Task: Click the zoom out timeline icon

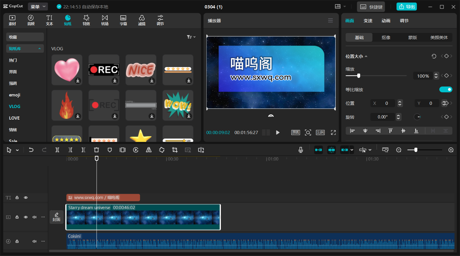Action: 399,150
